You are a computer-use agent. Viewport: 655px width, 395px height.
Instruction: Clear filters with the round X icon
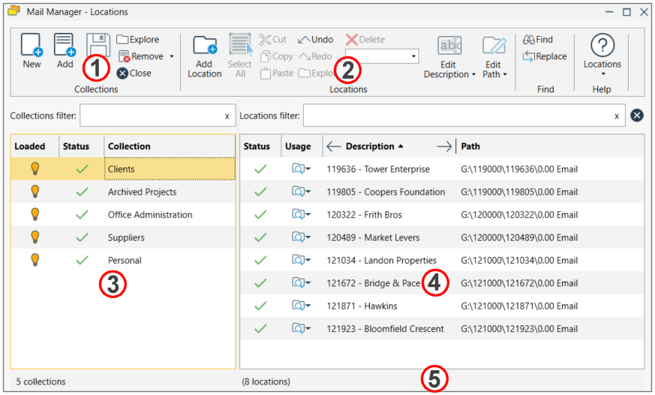(637, 116)
